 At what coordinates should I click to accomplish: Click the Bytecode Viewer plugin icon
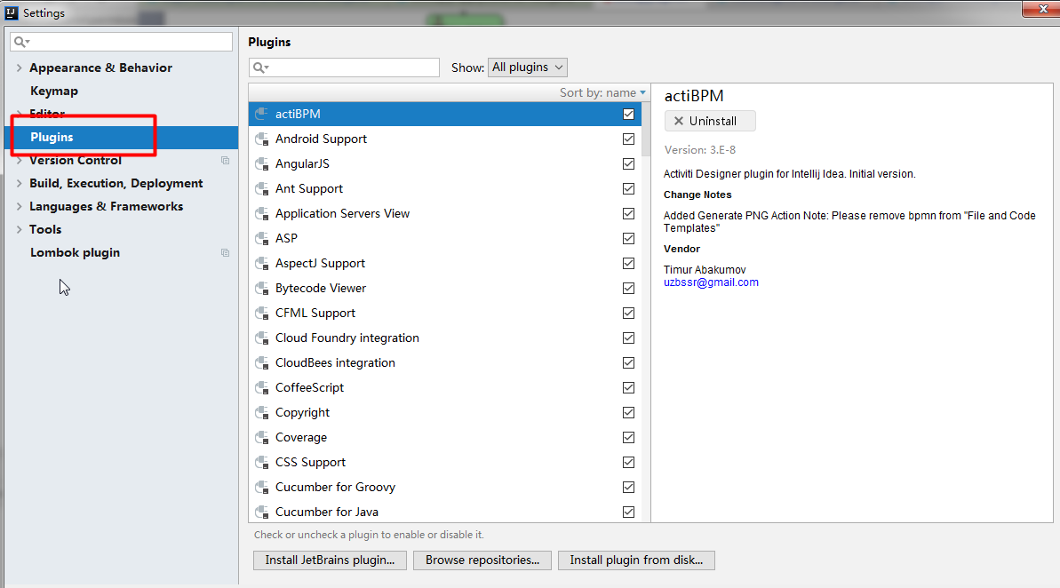coord(261,289)
